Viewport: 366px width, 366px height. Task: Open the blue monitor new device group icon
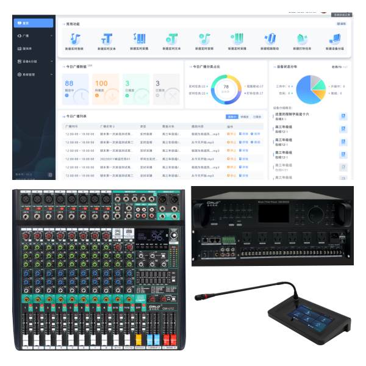click(x=335, y=39)
